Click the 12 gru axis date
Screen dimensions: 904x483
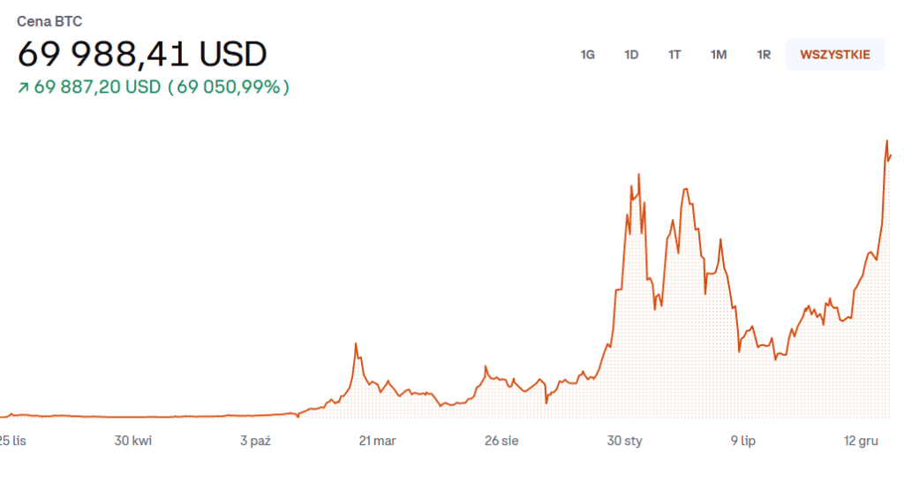862,441
